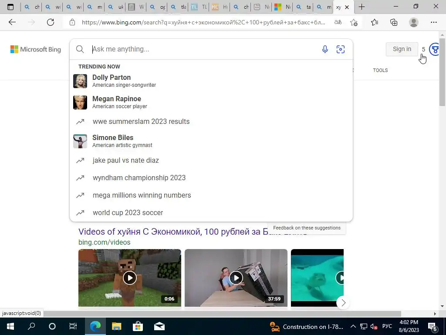
Task: Open the bing.com/videos link
Action: (105, 243)
